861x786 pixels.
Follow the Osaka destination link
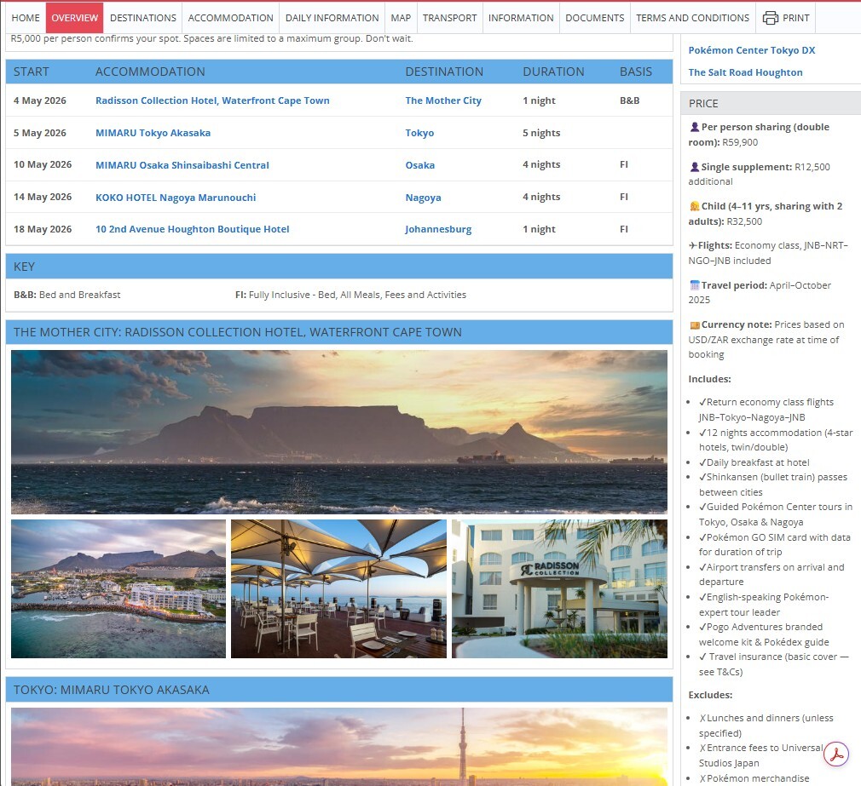point(420,165)
